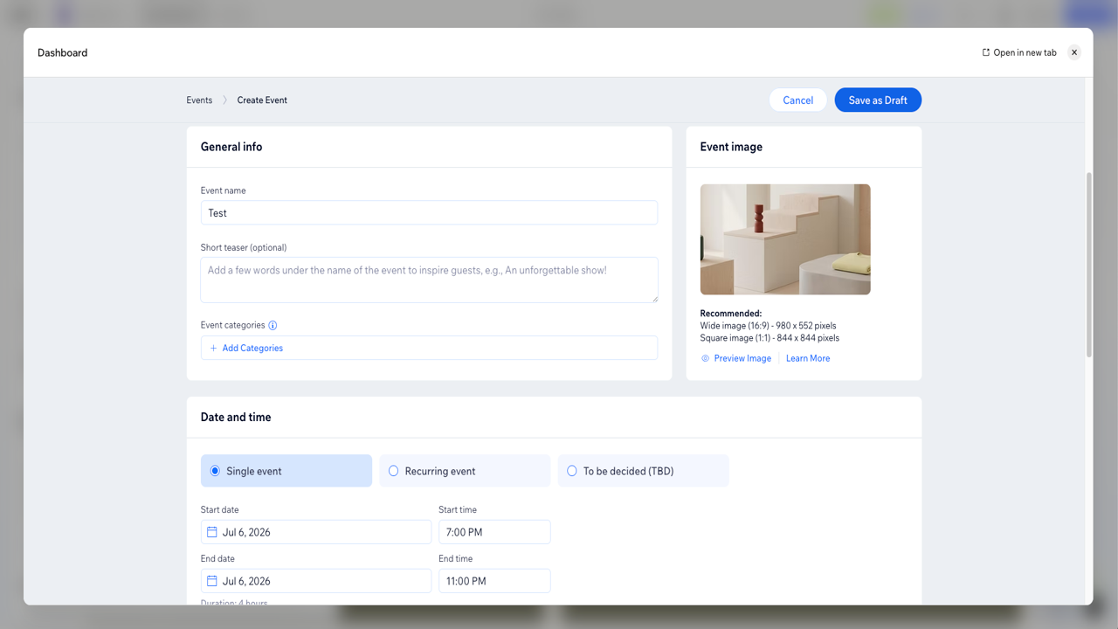This screenshot has height=629, width=1118.
Task: Click the eye icon beside Preview Image
Action: click(x=706, y=358)
